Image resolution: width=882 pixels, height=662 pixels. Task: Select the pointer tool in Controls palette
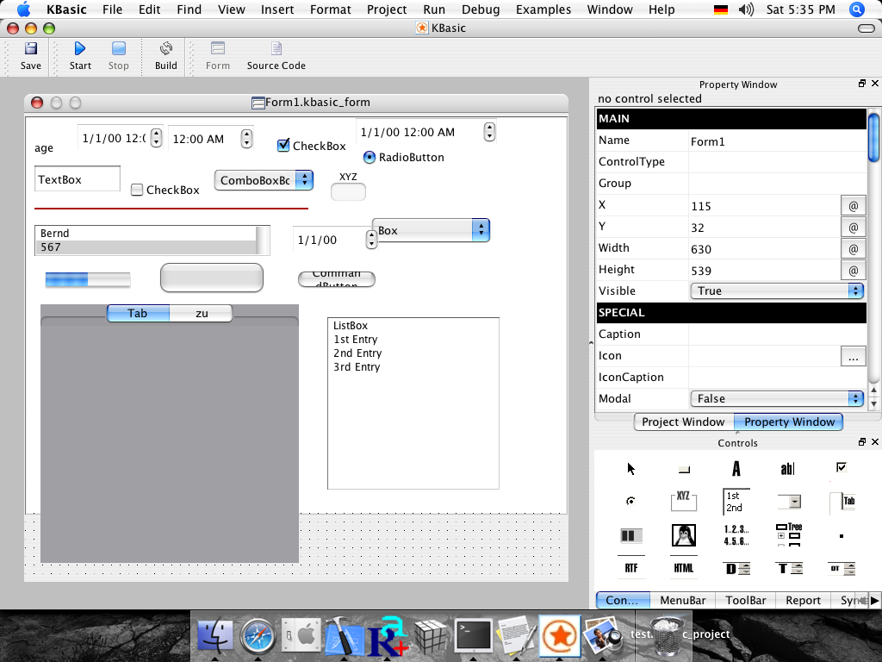click(x=631, y=469)
